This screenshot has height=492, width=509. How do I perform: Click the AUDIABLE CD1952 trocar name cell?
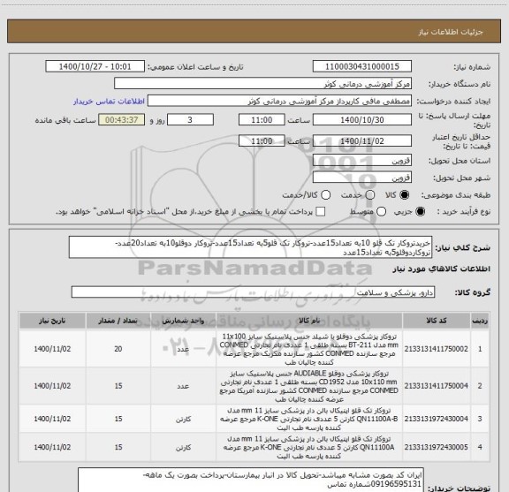pos(309,386)
